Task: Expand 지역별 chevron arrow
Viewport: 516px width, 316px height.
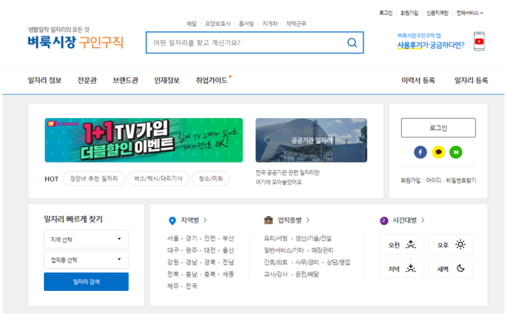Action: 205,220
